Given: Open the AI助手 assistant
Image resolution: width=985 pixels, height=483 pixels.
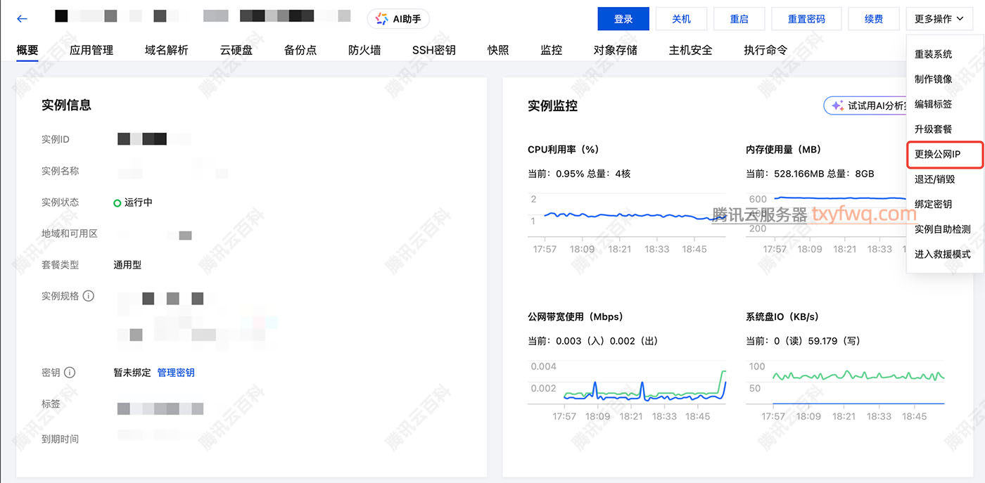Looking at the screenshot, I should pos(398,19).
